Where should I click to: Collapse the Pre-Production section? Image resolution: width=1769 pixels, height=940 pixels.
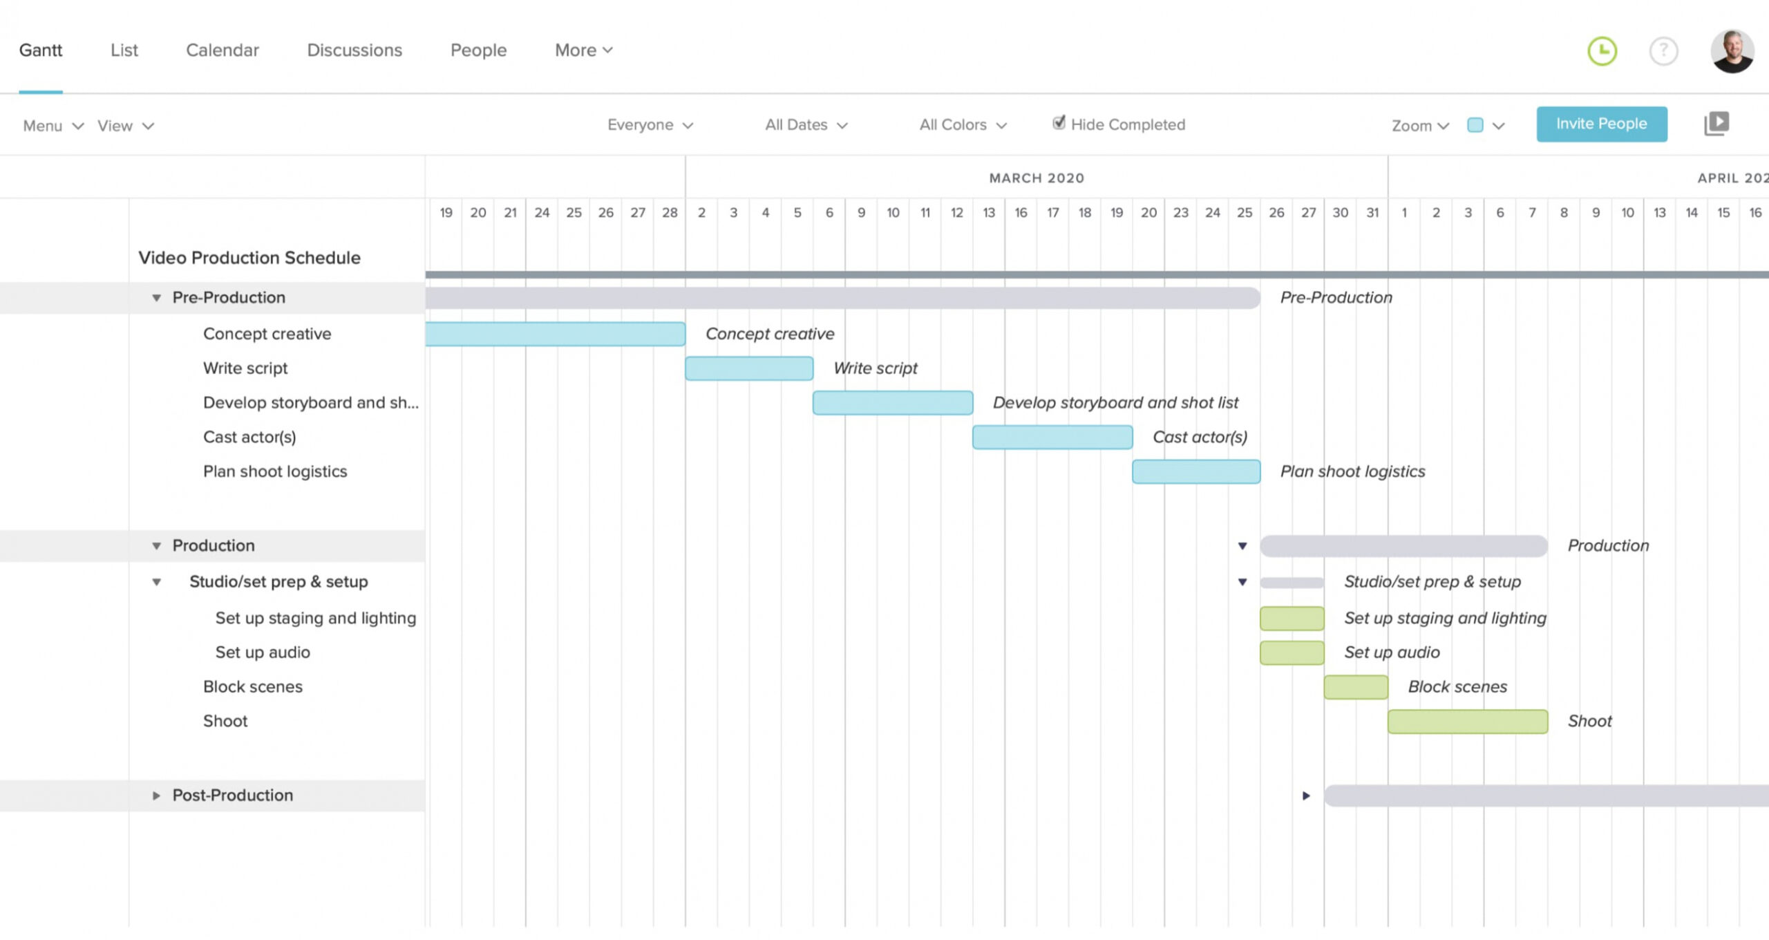(x=154, y=296)
